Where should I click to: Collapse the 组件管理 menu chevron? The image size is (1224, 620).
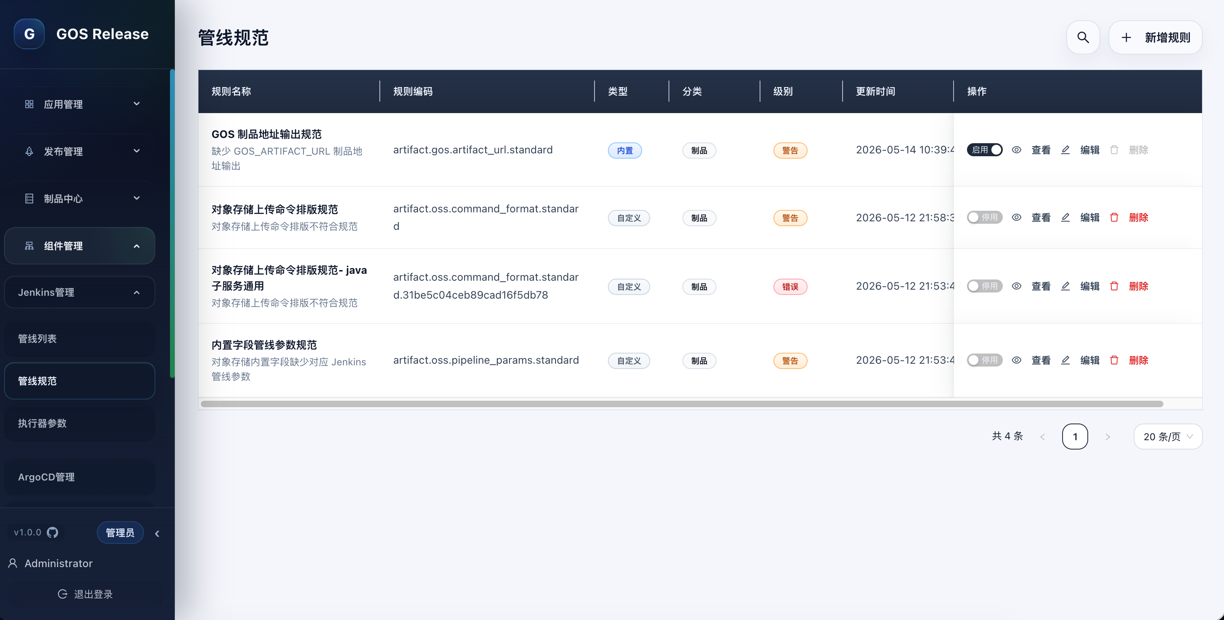point(137,246)
